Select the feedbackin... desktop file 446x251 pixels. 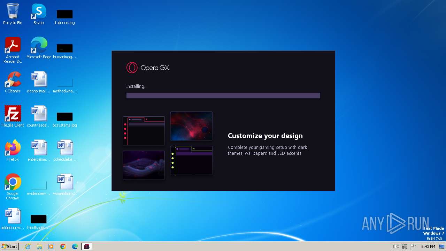(x=39, y=222)
